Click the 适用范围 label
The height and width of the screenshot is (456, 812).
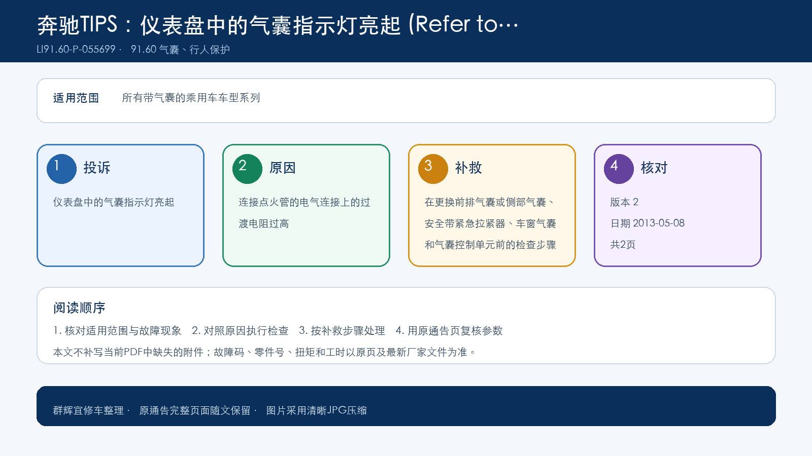[76, 98]
